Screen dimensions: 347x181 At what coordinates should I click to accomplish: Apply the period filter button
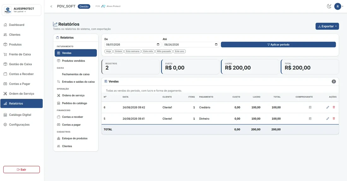coord(278,45)
